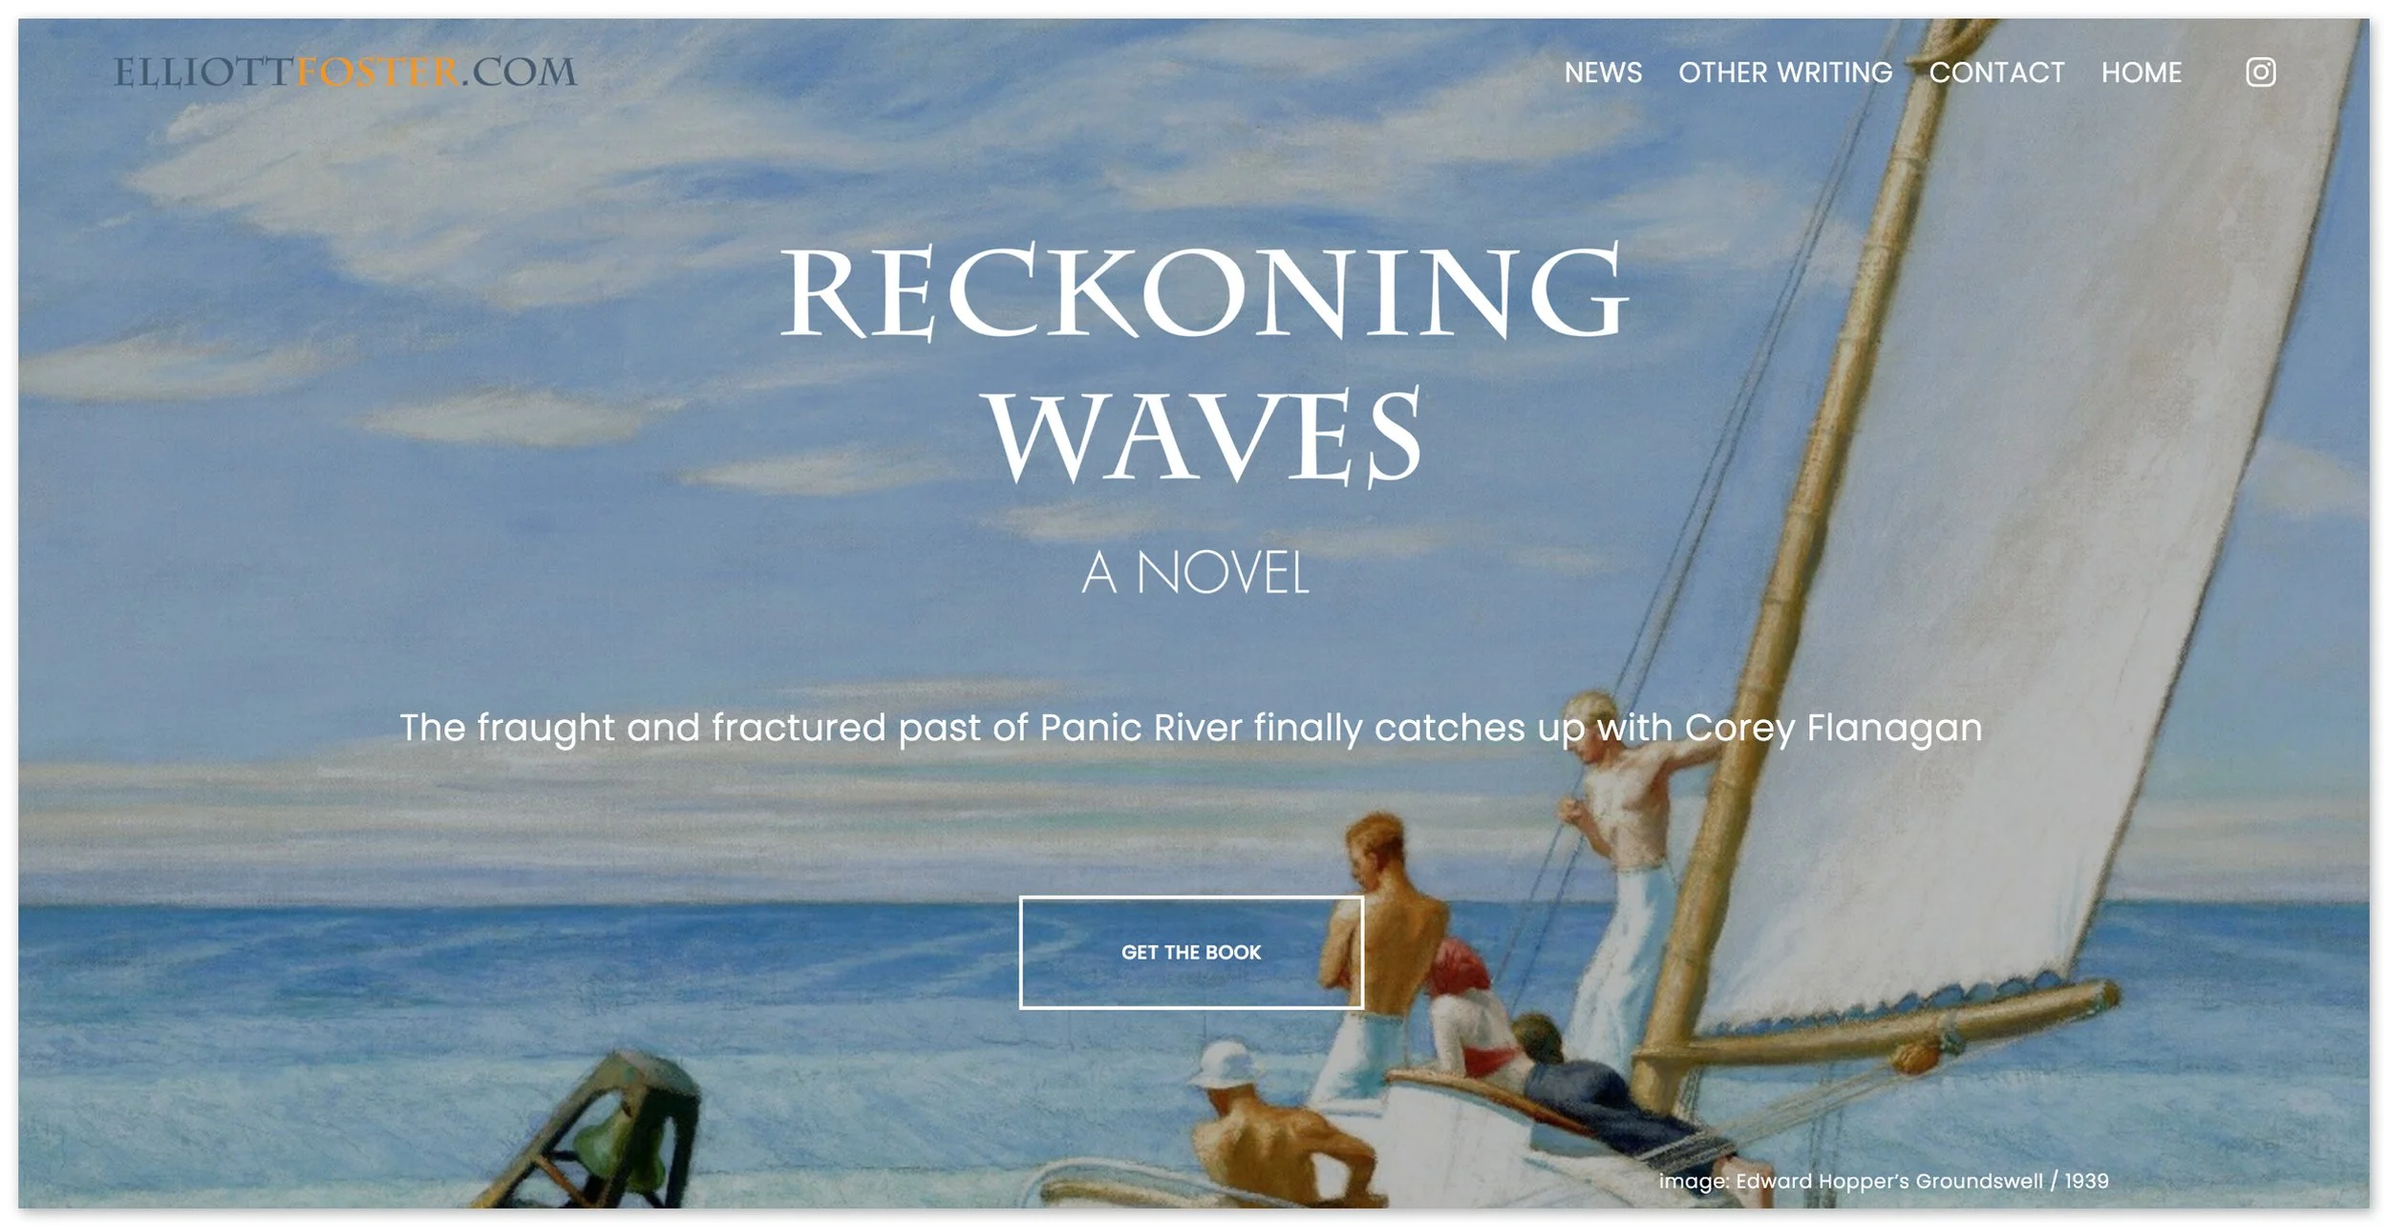Click the Panic River tagline sentence

pyautogui.click(x=1191, y=728)
